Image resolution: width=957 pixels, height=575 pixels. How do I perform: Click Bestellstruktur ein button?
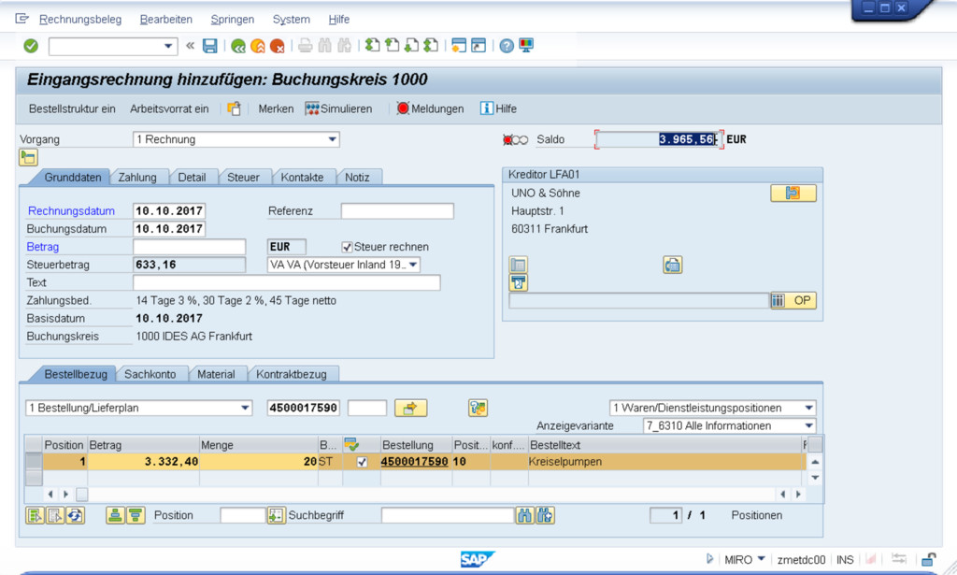pyautogui.click(x=72, y=108)
